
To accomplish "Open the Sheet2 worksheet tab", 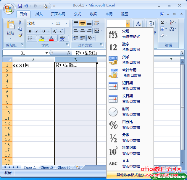I will click(x=47, y=167).
